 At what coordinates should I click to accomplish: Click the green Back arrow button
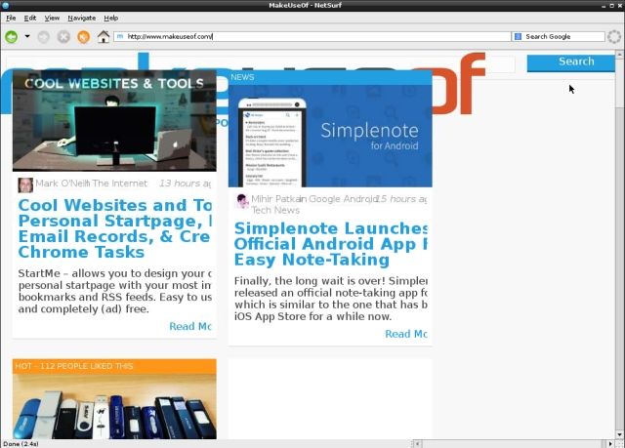(x=12, y=37)
